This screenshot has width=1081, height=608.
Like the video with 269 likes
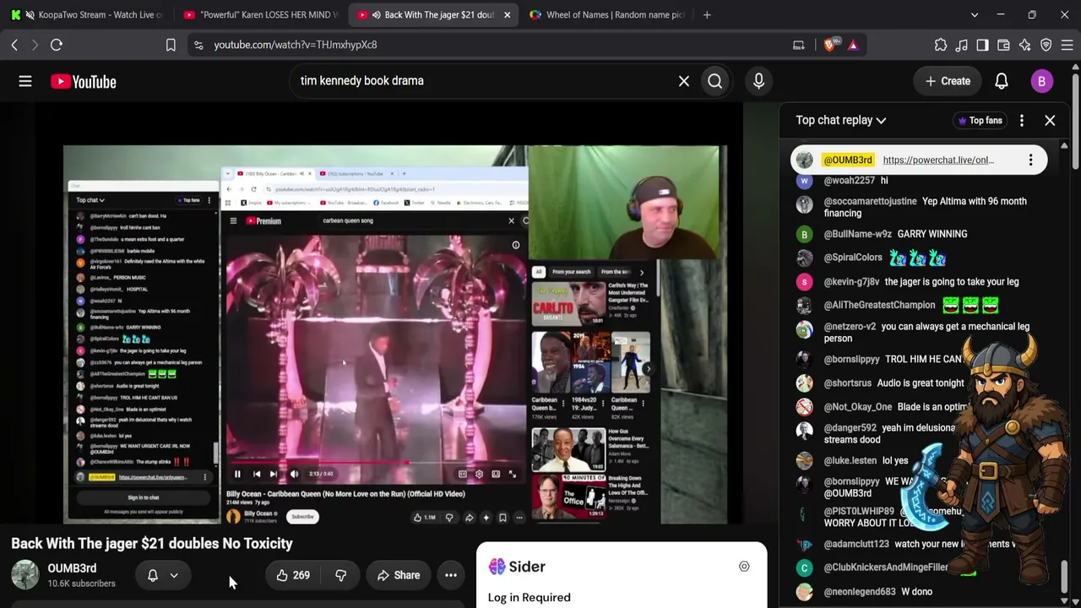[293, 576]
